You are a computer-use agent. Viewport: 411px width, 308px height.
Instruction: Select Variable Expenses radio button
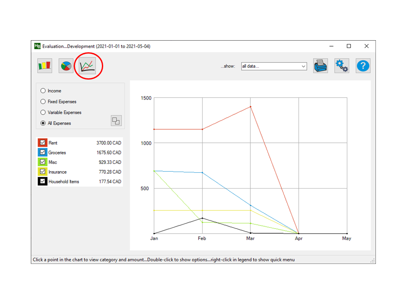tap(43, 113)
